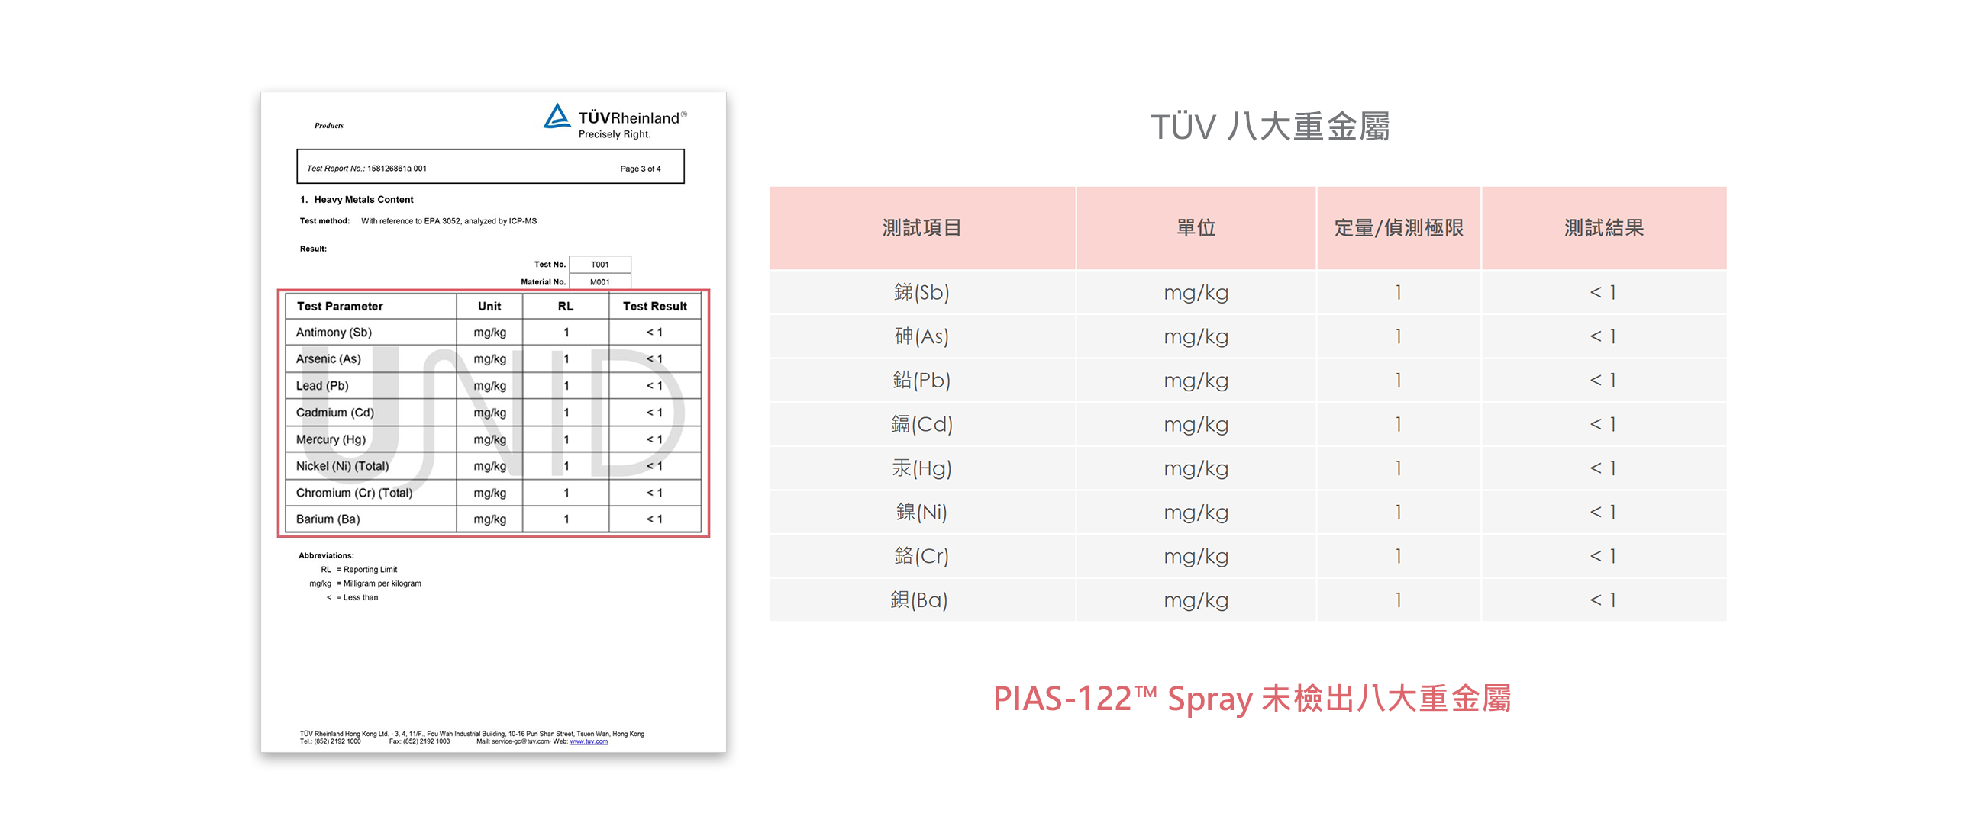Select the 測試項目 column header
The width and height of the screenshot is (1985, 839).
pyautogui.click(x=921, y=228)
